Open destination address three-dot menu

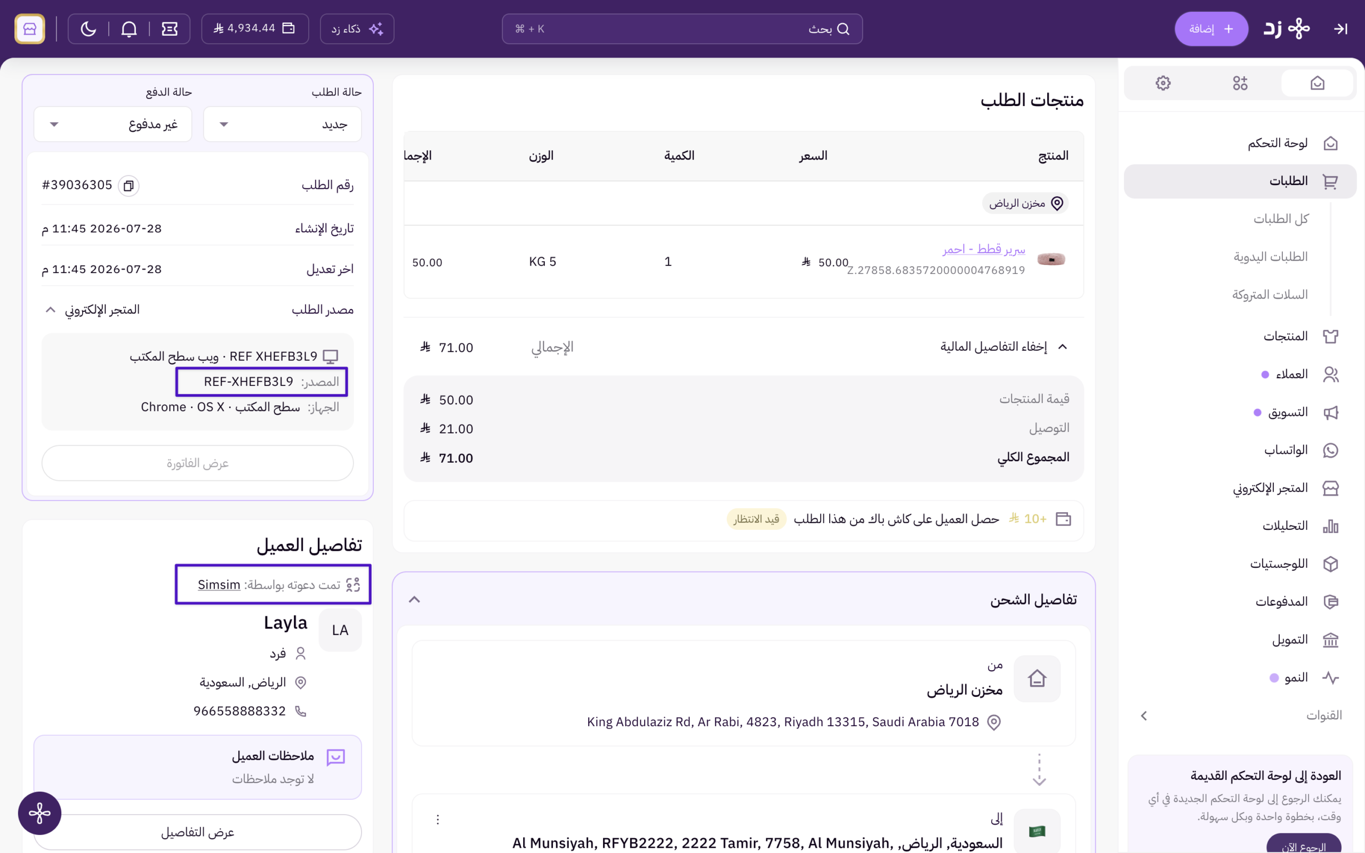438,819
